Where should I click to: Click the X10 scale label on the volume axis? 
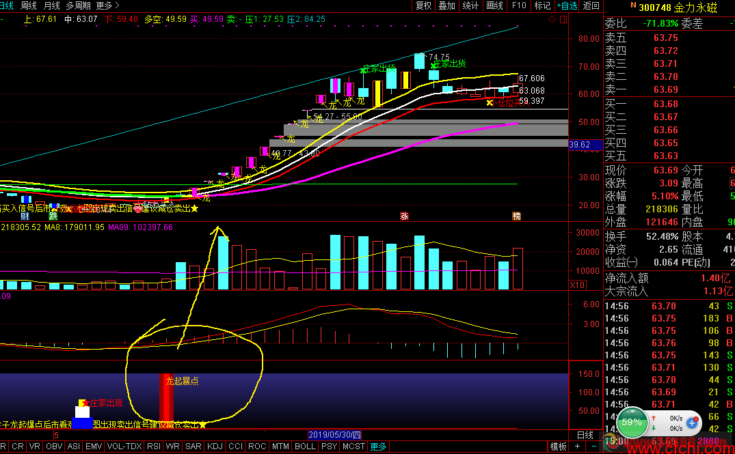coord(577,285)
